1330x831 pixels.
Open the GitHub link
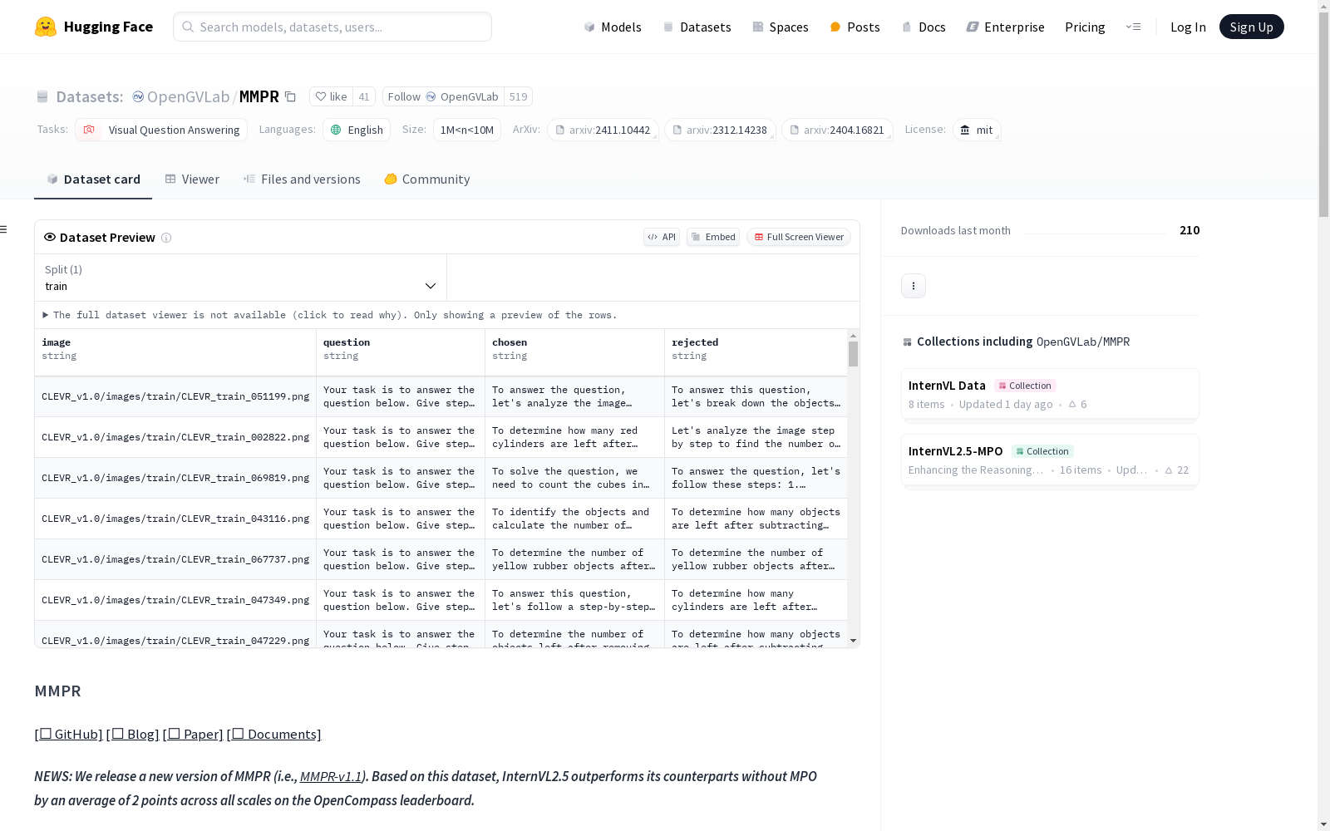pos(69,734)
